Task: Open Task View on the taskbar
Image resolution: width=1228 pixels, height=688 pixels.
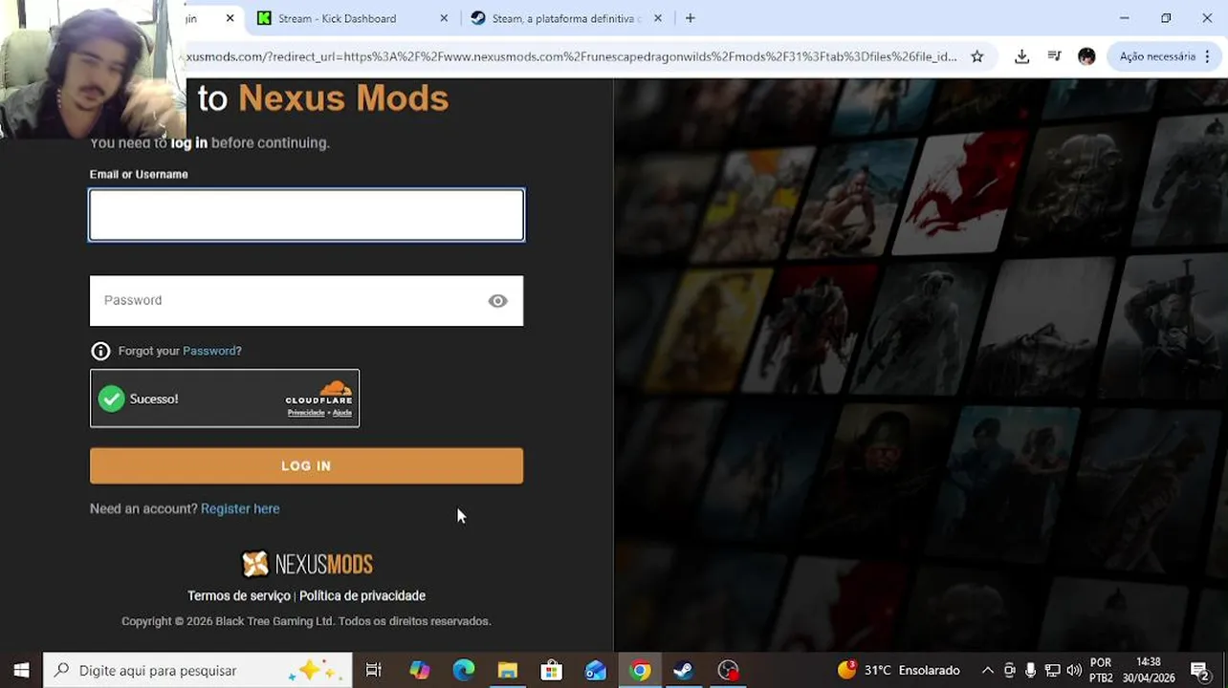Action: pos(374,671)
